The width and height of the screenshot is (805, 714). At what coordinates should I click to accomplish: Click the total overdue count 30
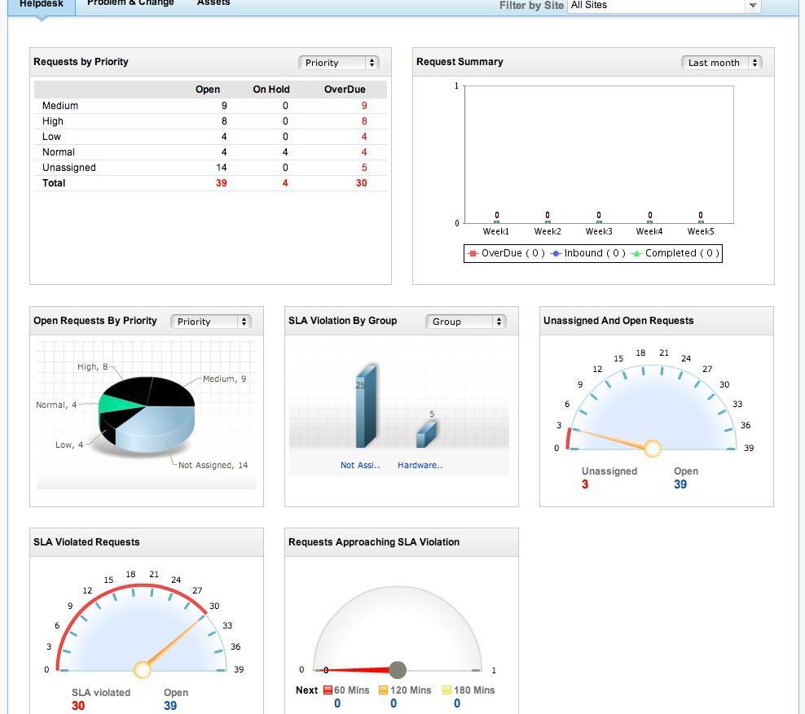pos(362,182)
